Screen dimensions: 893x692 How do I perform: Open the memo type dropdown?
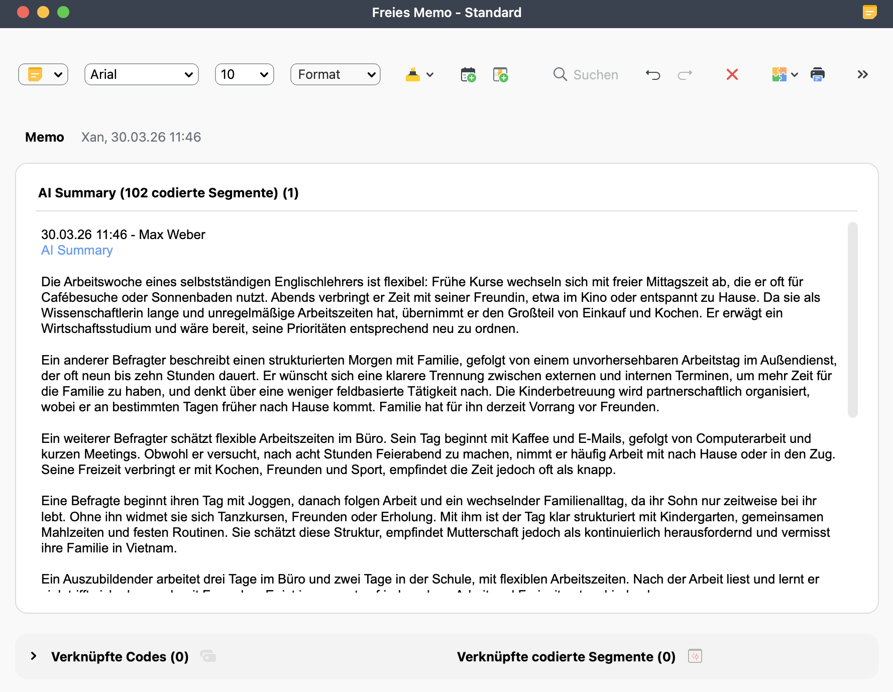tap(43, 75)
